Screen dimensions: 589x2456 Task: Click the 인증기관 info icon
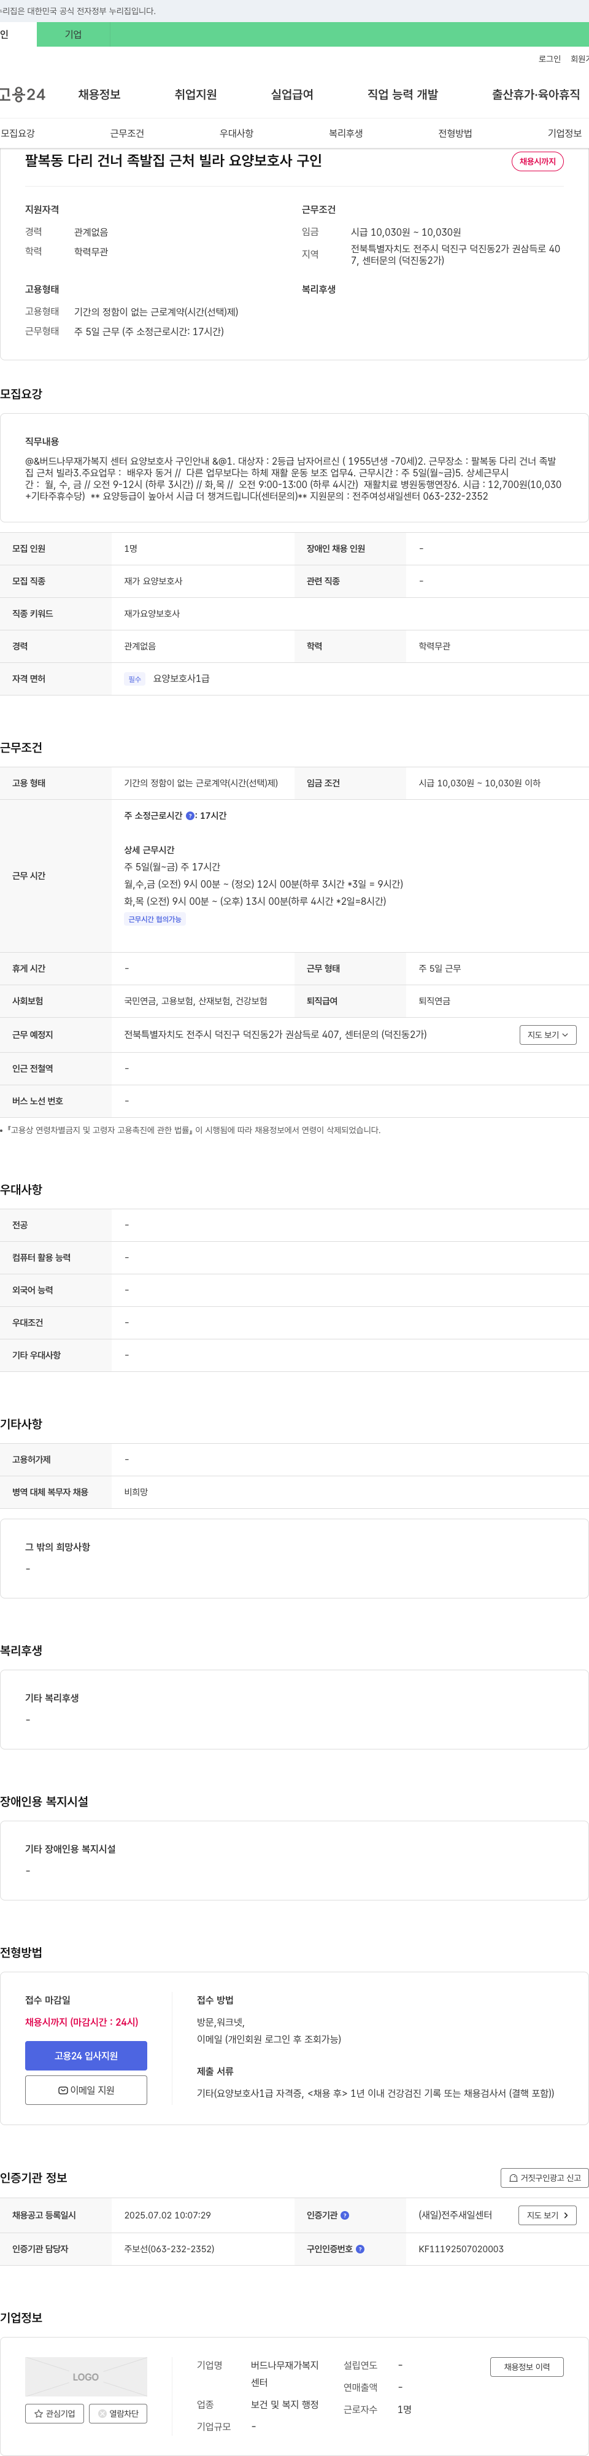tap(345, 2215)
